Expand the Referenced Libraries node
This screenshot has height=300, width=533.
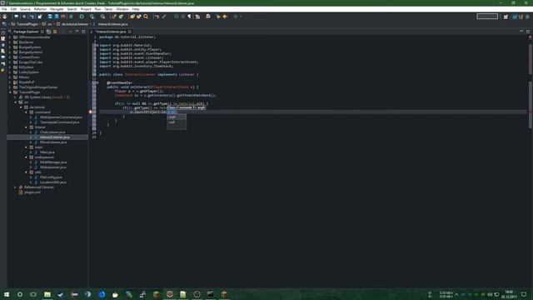(x=15, y=187)
